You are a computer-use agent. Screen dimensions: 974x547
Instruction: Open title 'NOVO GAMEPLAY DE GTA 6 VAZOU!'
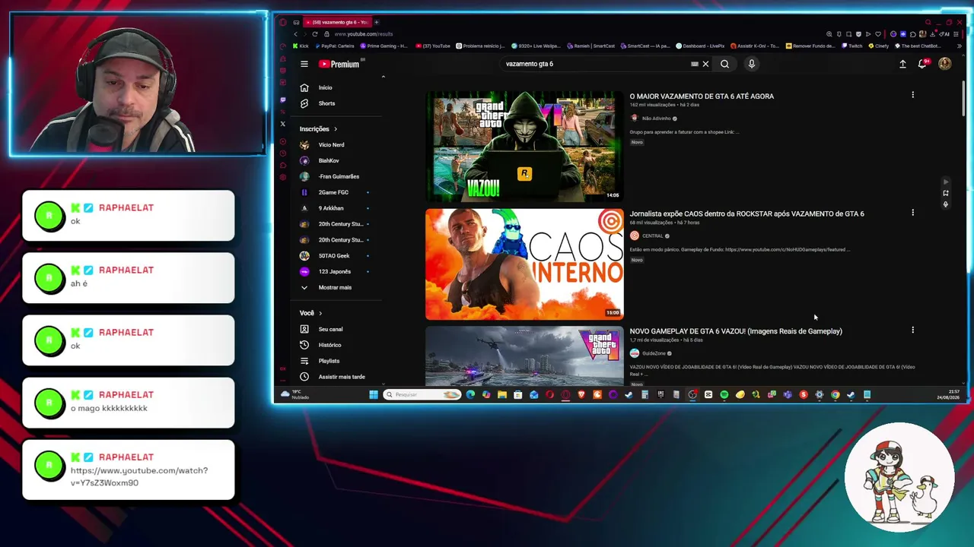tap(736, 331)
